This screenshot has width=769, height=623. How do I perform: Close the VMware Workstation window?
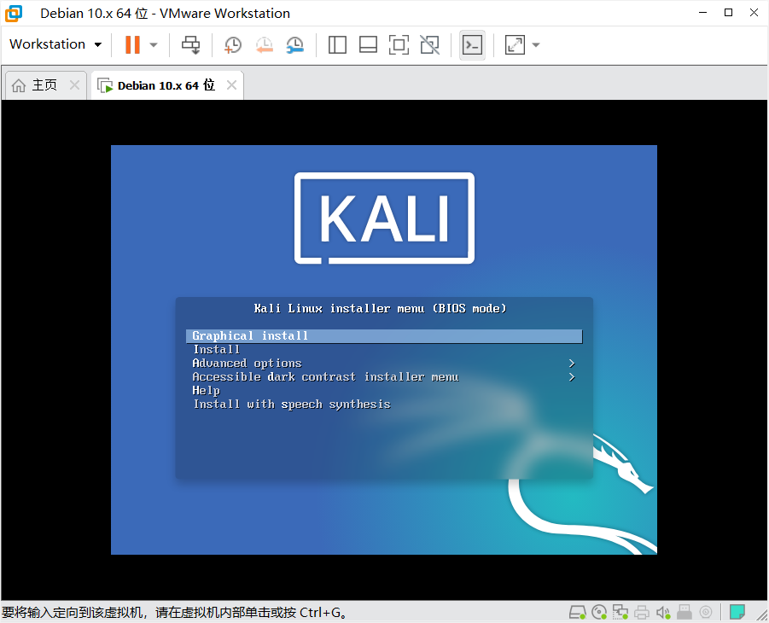click(x=754, y=13)
